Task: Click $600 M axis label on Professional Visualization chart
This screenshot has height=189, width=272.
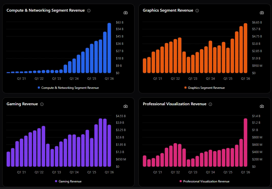Action: point(257,144)
